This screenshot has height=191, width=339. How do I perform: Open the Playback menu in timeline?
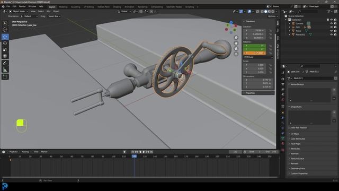14,152
